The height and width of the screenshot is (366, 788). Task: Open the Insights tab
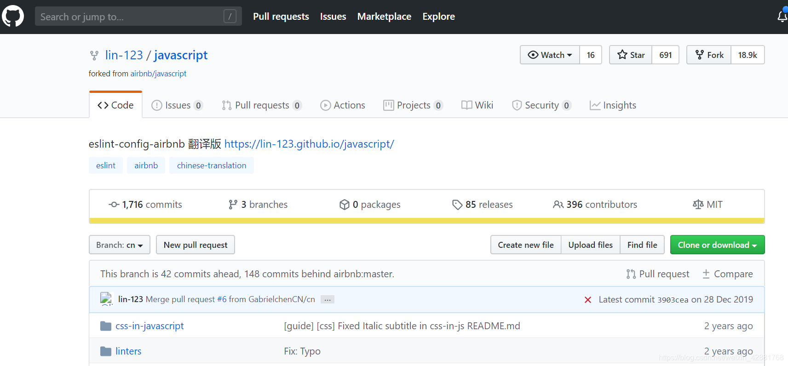click(x=613, y=105)
